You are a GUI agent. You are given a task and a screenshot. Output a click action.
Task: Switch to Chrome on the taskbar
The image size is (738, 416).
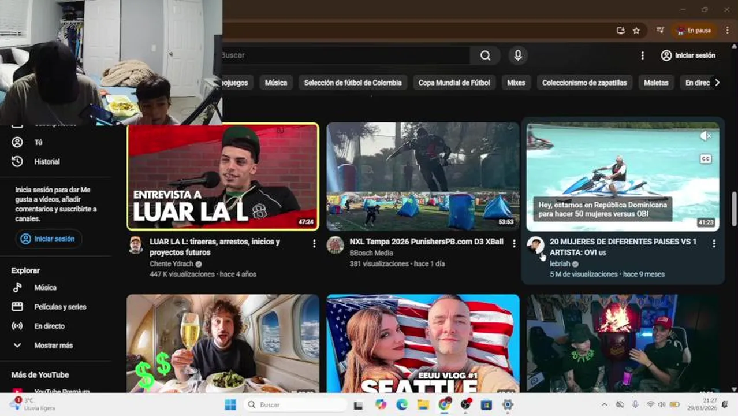444,404
